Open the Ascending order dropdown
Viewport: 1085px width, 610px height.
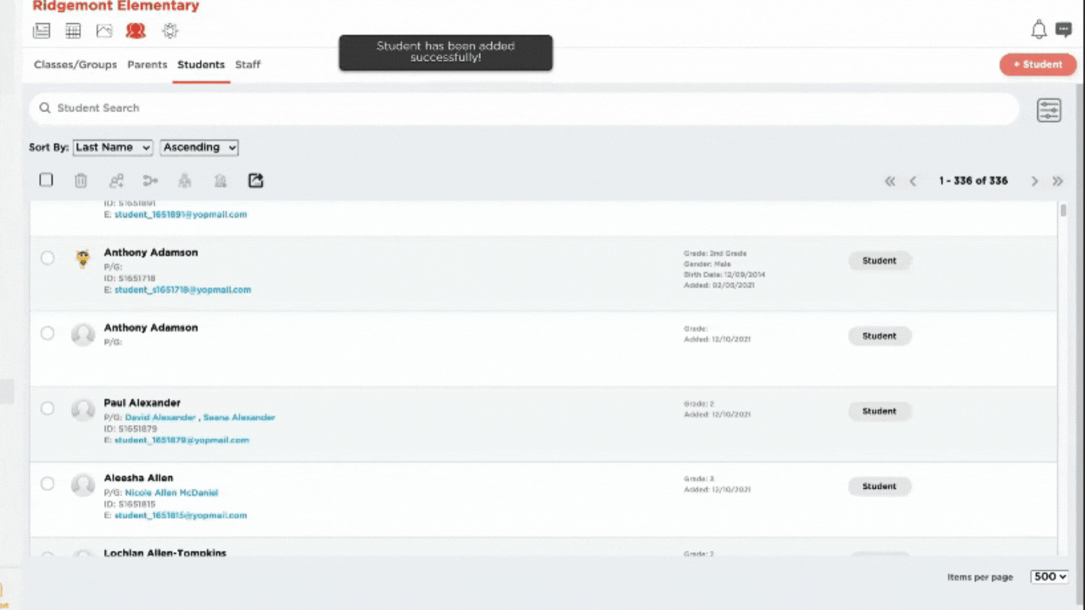[x=199, y=148]
